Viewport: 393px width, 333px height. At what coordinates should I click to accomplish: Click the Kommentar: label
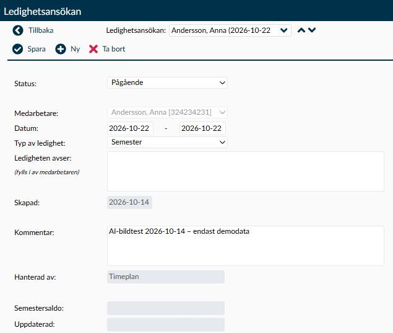pyautogui.click(x=34, y=233)
